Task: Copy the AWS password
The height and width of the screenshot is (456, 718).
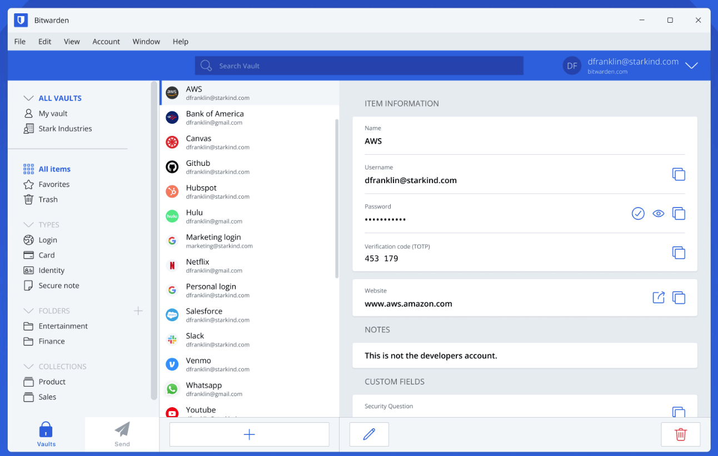Action: tap(679, 214)
